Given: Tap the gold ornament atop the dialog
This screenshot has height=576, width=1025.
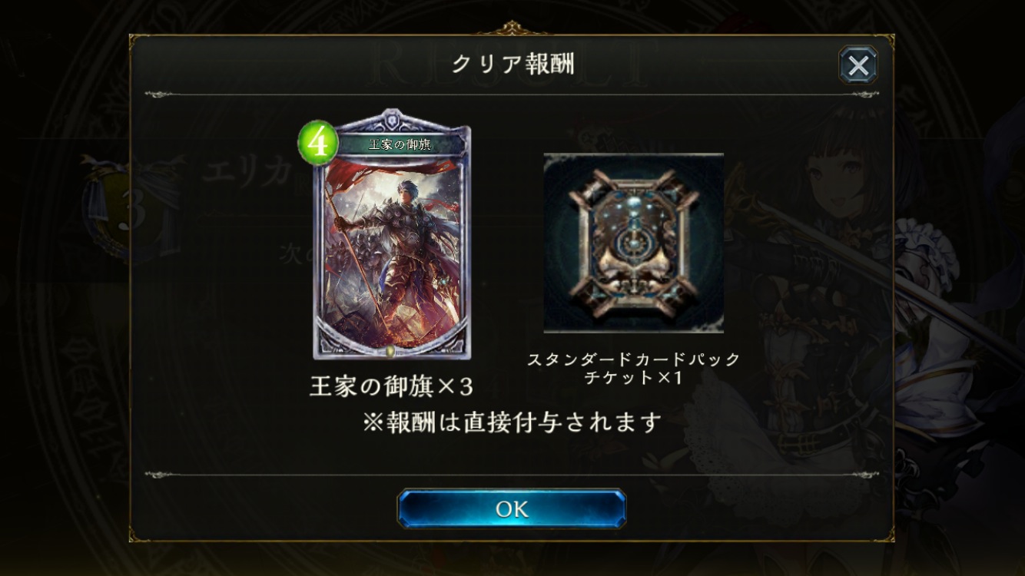Looking at the screenshot, I should 512,29.
